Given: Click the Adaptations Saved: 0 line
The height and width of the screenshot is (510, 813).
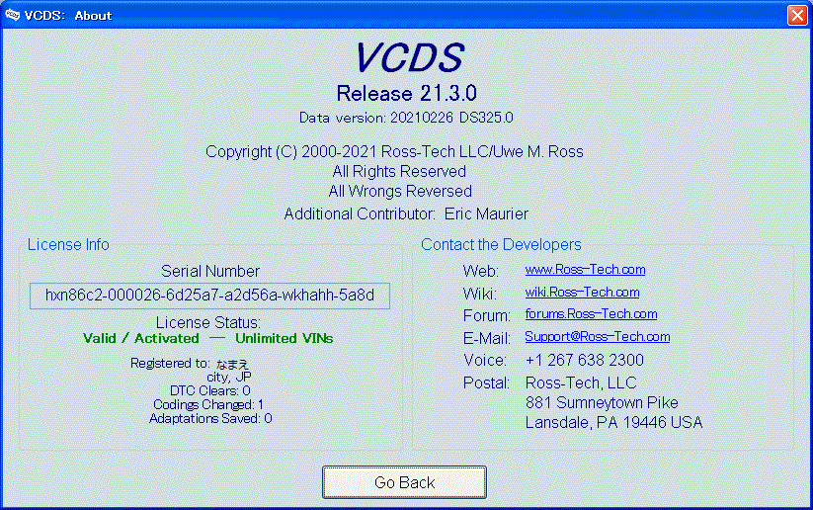Looking at the screenshot, I should tap(210, 418).
